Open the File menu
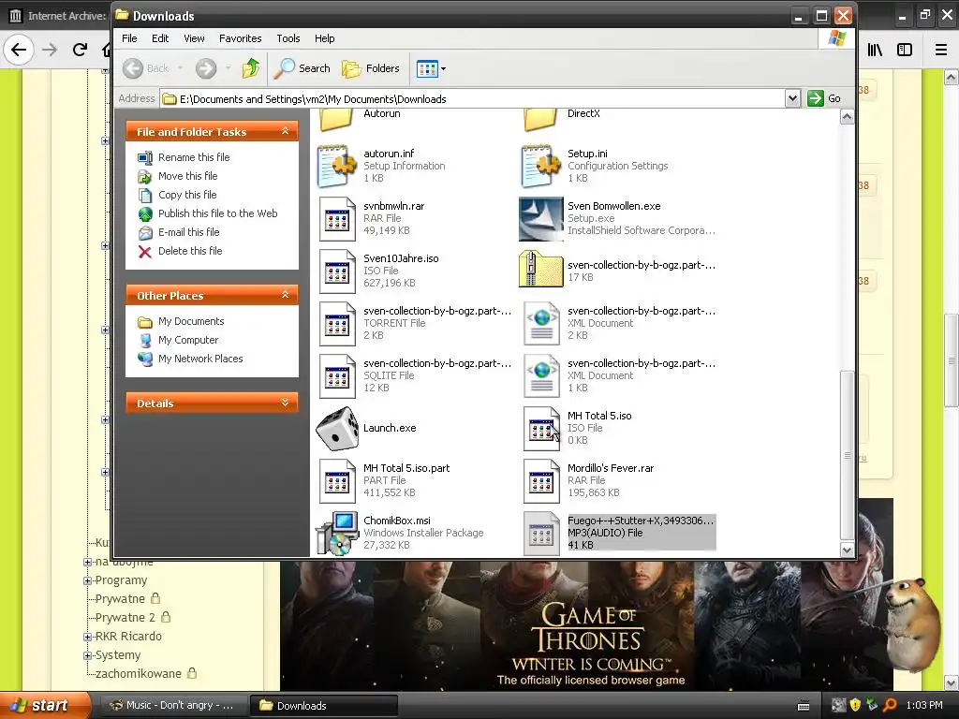The height and width of the screenshot is (719, 959). pyautogui.click(x=129, y=38)
